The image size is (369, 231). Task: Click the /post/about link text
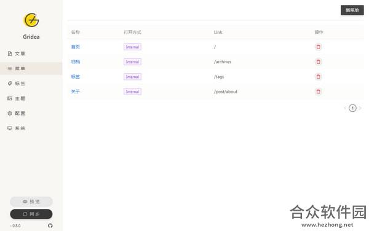point(226,92)
